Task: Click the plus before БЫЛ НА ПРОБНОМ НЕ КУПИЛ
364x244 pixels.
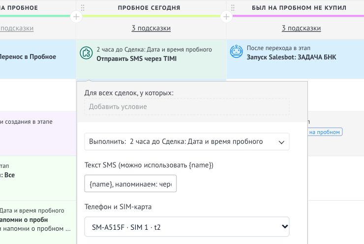Action: coord(226,17)
